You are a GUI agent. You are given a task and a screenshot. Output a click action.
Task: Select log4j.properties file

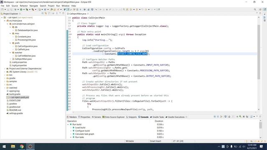point(20,65)
